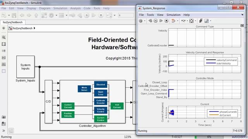Click cursor measurements icon in scope toolbar
248x139 pixels.
[x=207, y=21]
